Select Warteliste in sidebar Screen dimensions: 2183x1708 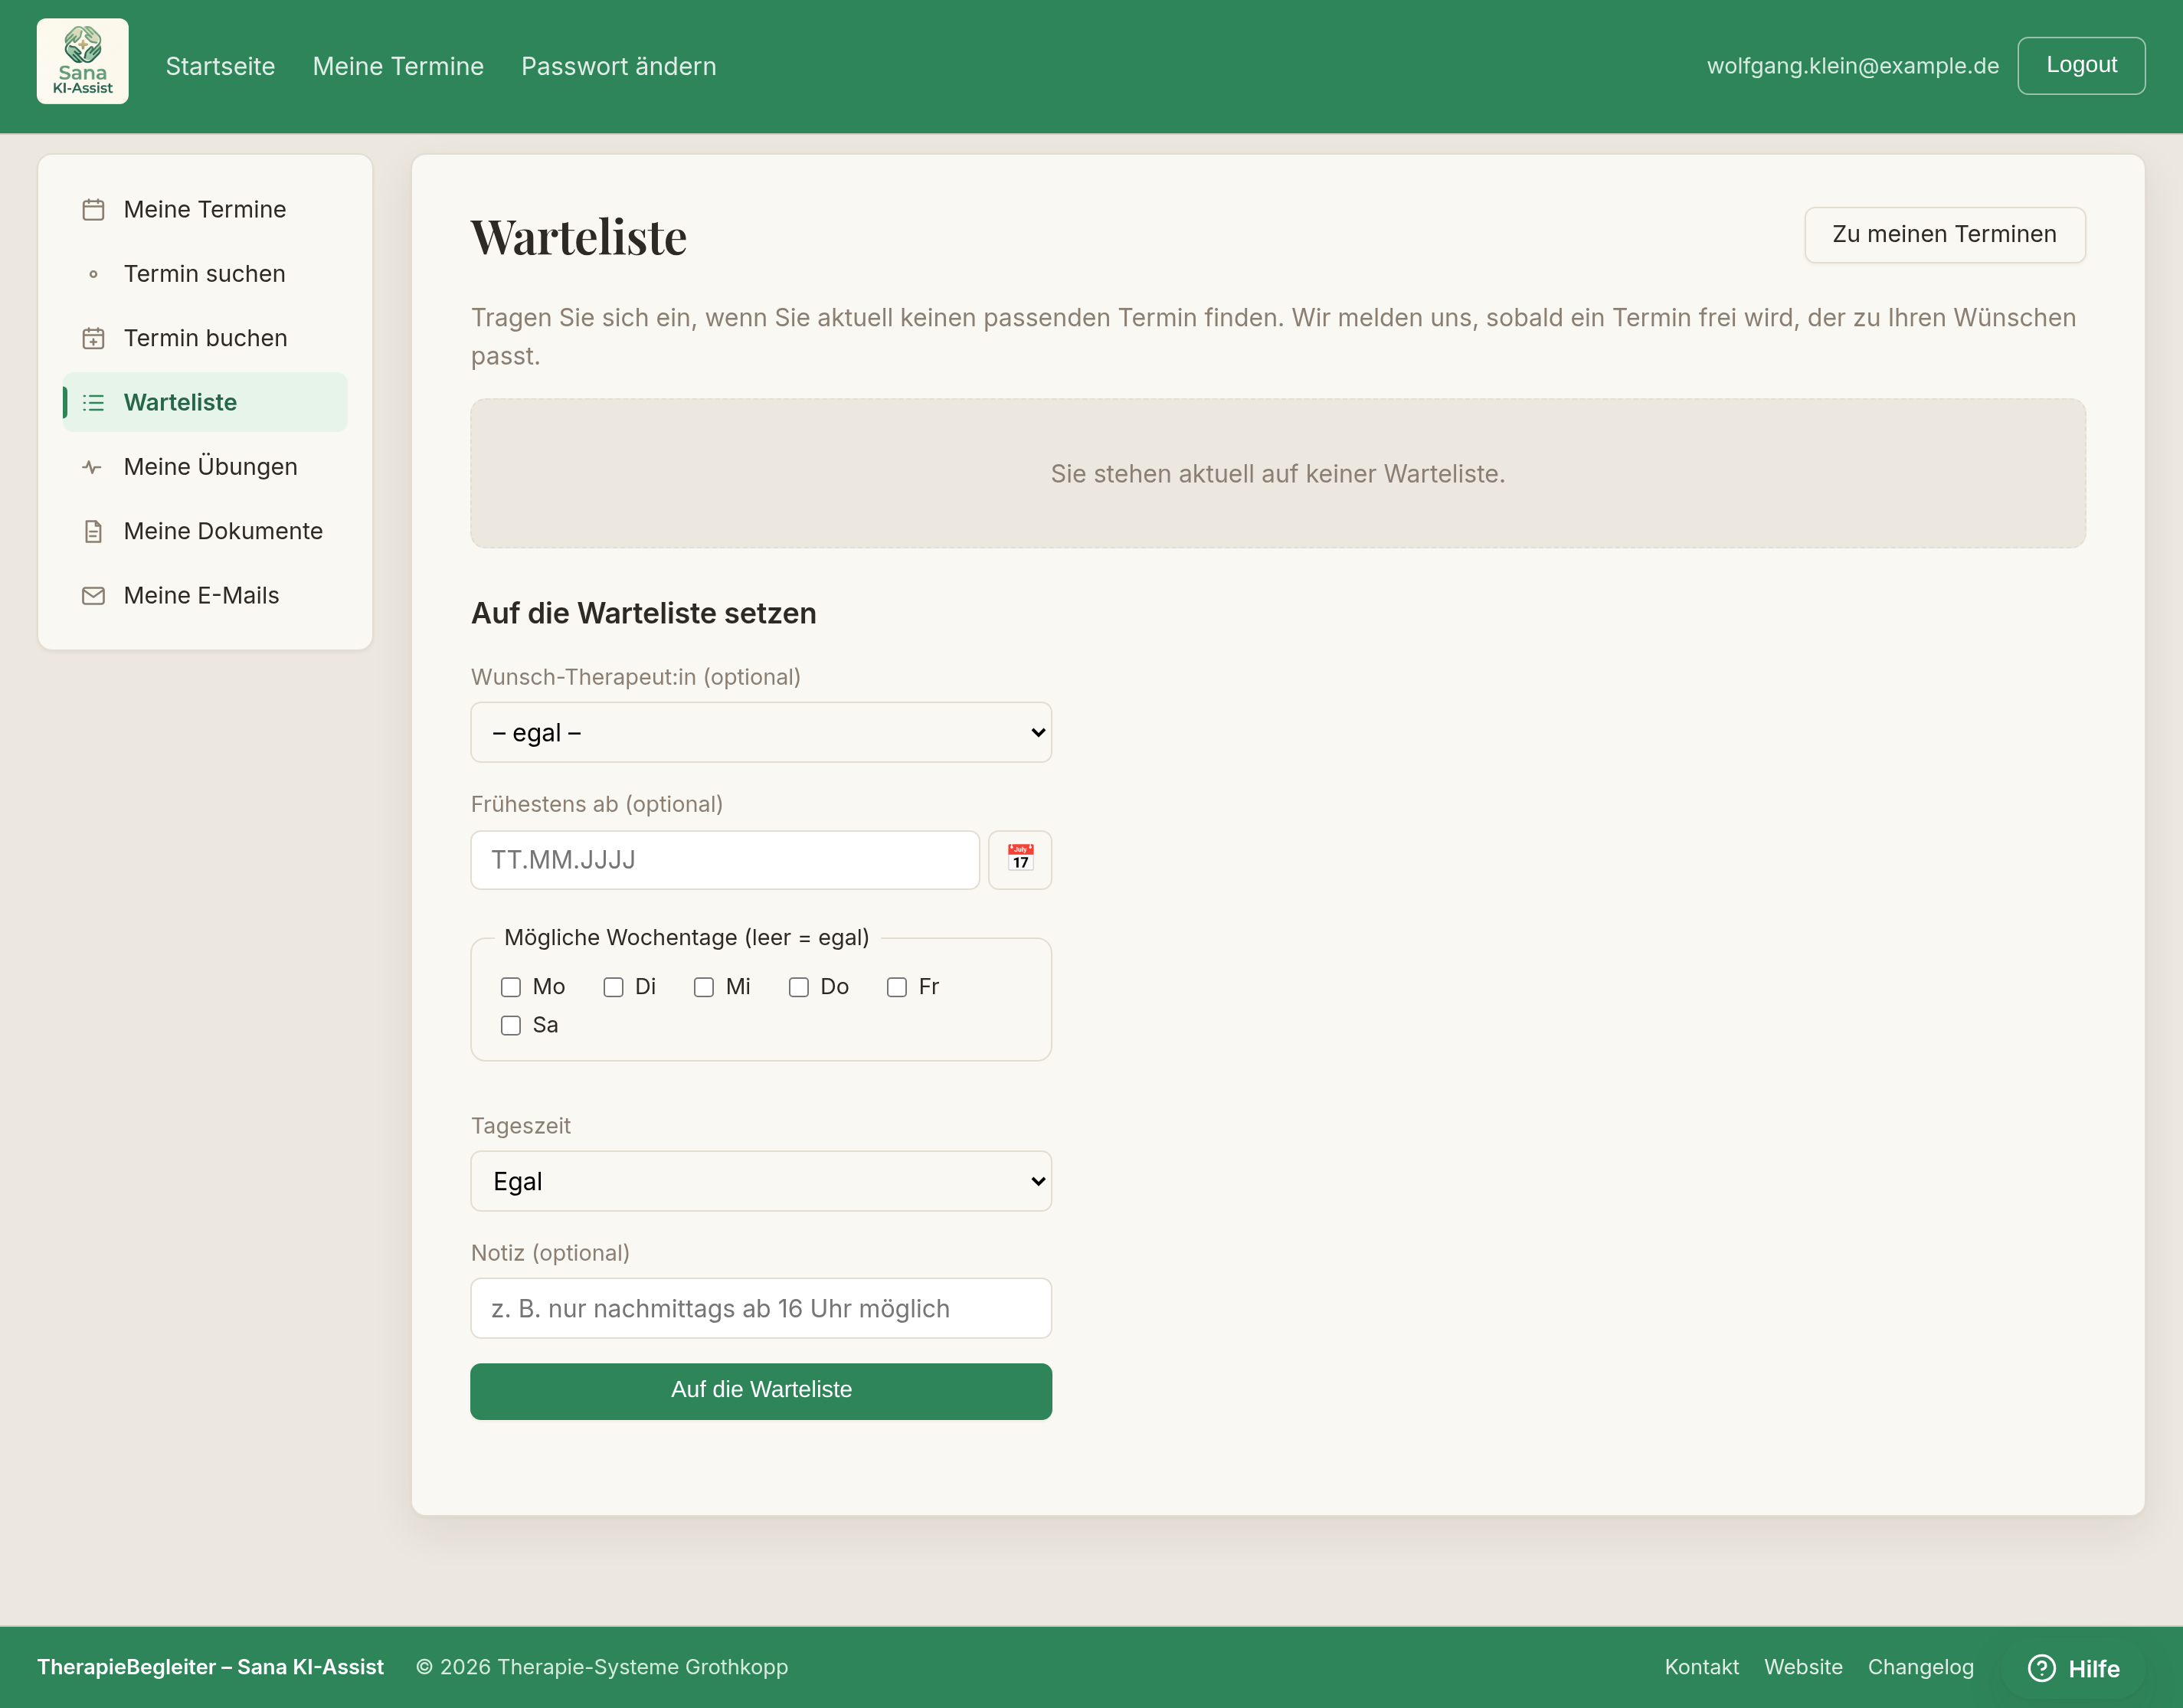205,403
